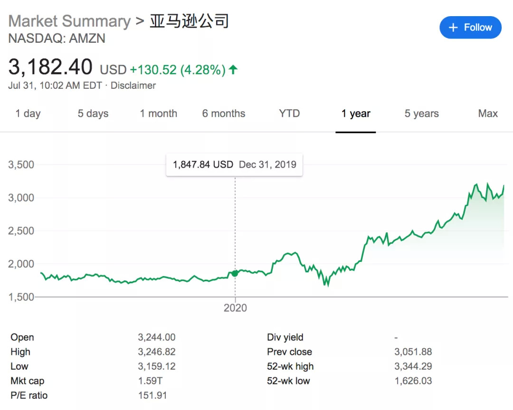Click the plus icon in Follow
513x410 pixels.
[453, 28]
